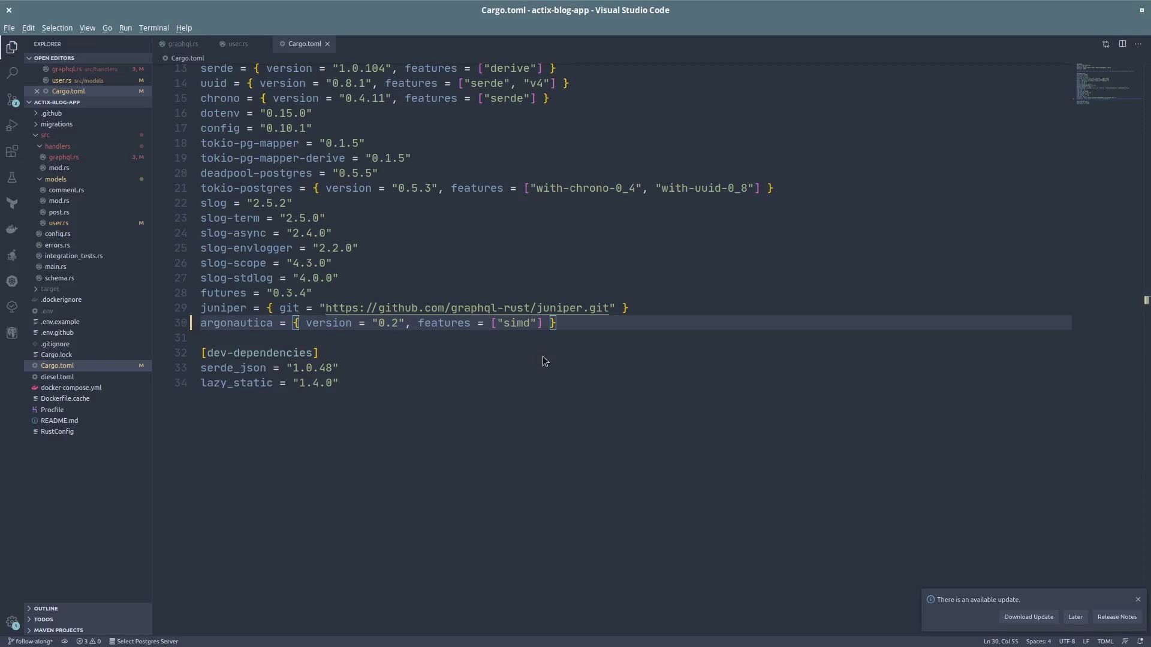Open the Docker whale view
This screenshot has height=647, width=1151.
click(x=12, y=229)
